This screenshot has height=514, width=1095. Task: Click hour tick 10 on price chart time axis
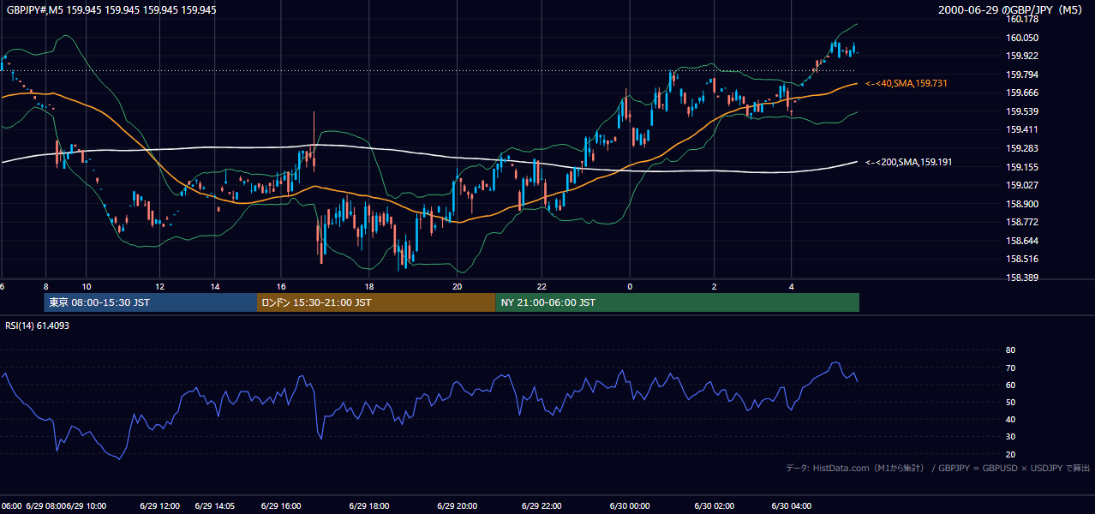coord(87,286)
